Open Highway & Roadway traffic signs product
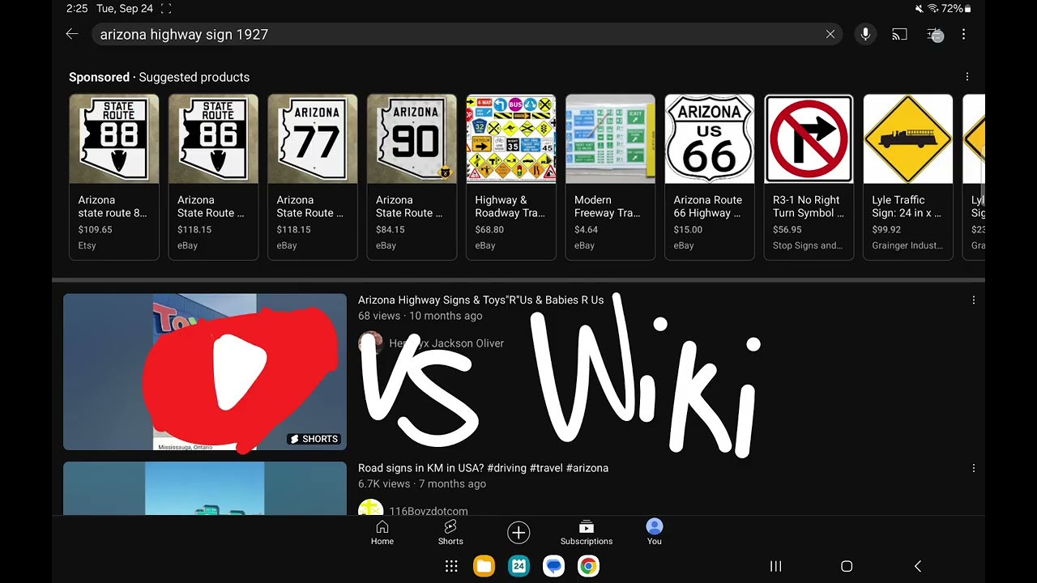1037x583 pixels. (511, 177)
